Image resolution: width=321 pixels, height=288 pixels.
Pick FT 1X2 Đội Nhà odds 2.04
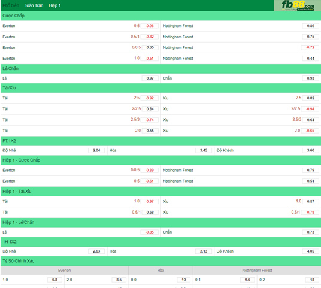click(x=96, y=150)
